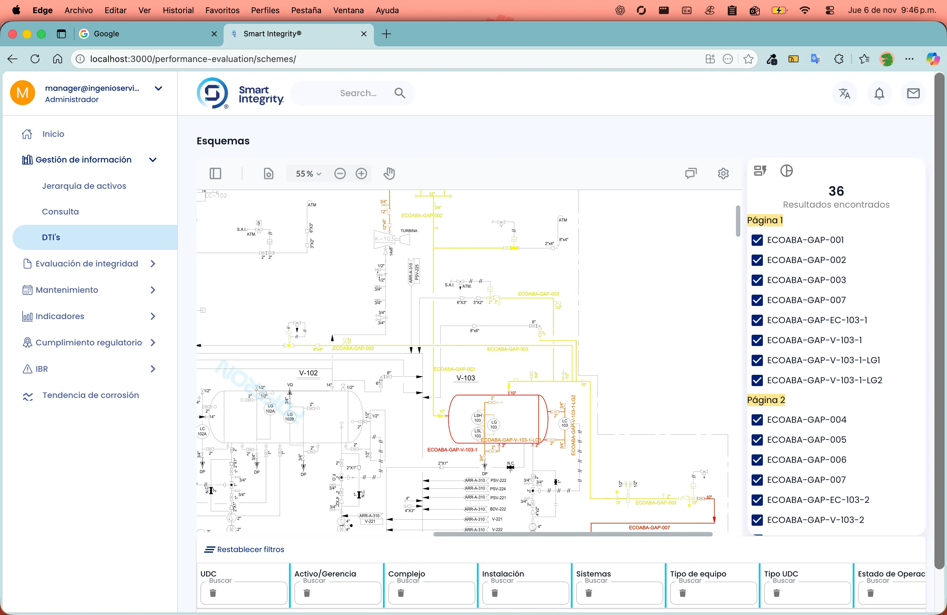947x615 pixels.
Task: Select the pan hand tool
Action: coord(389,173)
